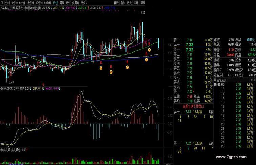Click the 6.48 low price label

click(11, 82)
